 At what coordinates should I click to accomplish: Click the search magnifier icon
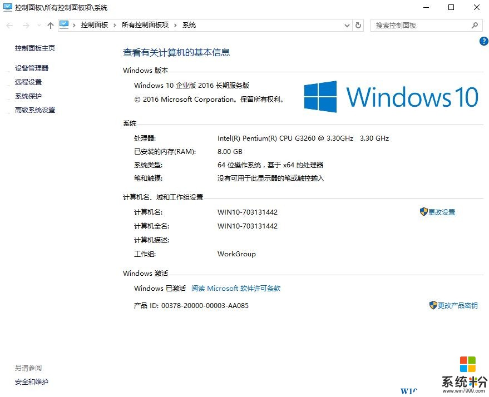[475, 25]
